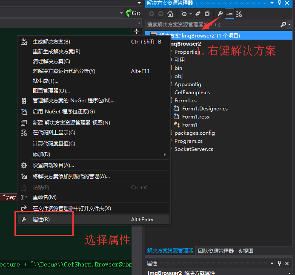Open the search options dropdown arrow
295x275 pixels.
pyautogui.click(x=289, y=24)
